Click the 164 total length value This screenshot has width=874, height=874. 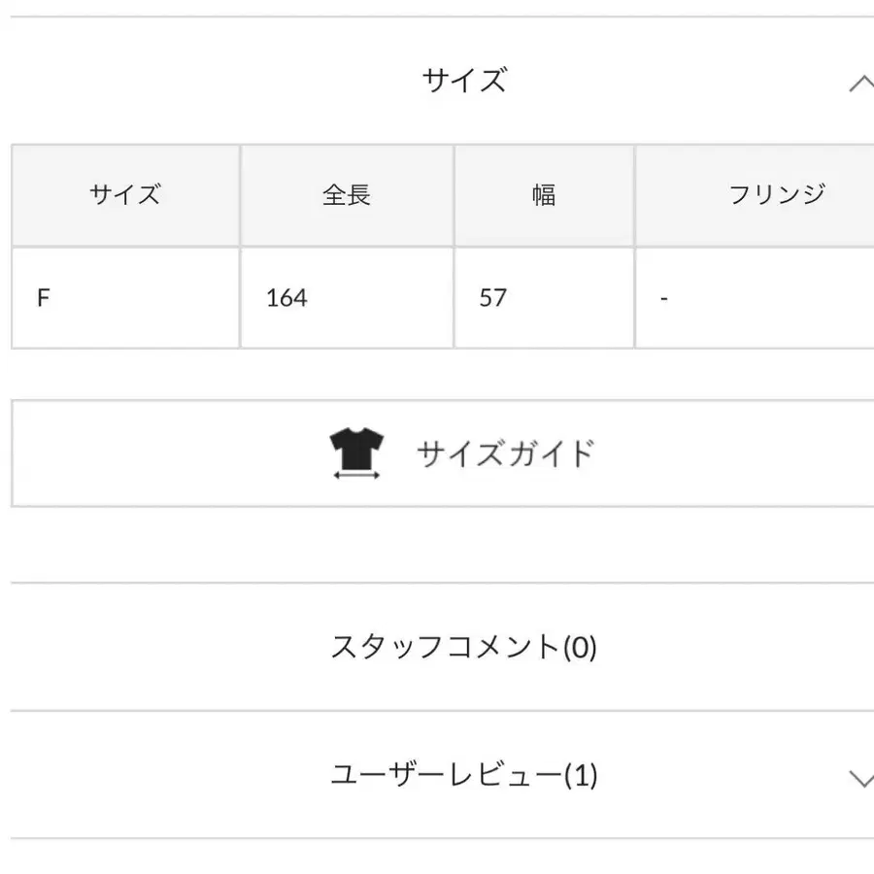(286, 298)
